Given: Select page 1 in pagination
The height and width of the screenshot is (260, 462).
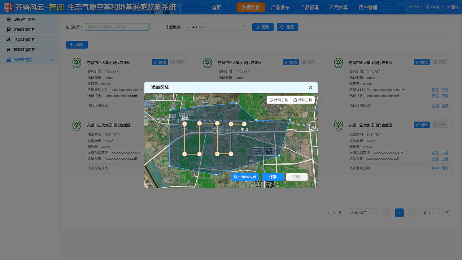Looking at the screenshot, I should click(x=399, y=213).
